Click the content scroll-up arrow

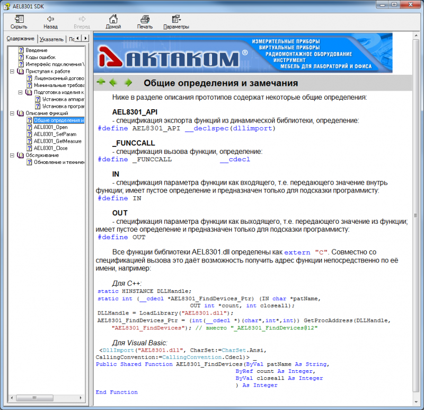(x=416, y=36)
